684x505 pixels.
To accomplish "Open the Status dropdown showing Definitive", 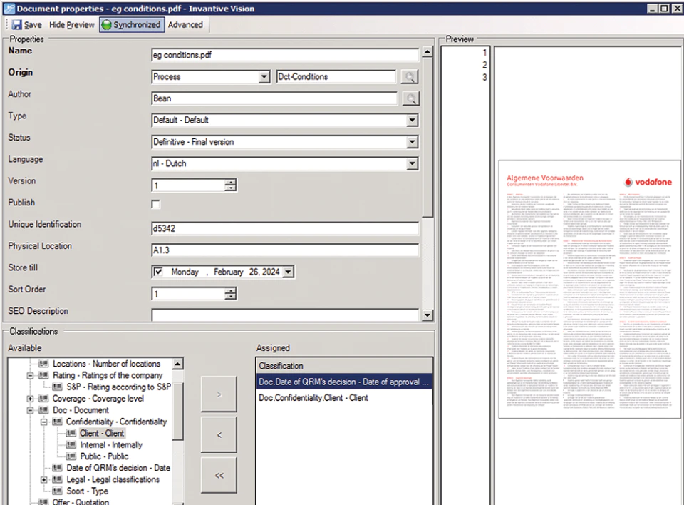I will coord(412,142).
